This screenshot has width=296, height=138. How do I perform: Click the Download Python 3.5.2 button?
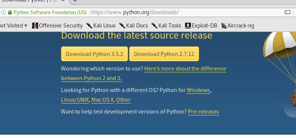click(x=94, y=54)
